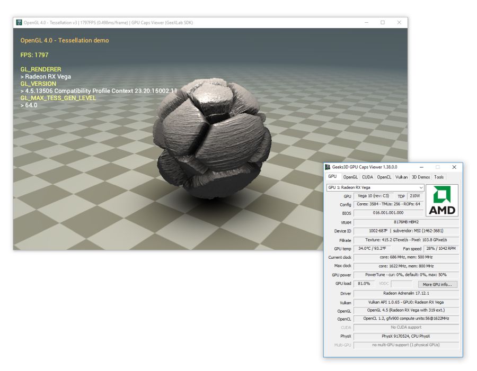Click the GPU load 81.0% value
The image size is (477, 371).
point(364,284)
